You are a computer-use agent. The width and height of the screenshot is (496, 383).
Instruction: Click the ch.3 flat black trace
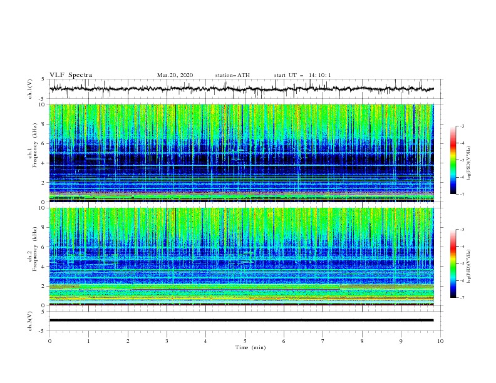[241, 320]
